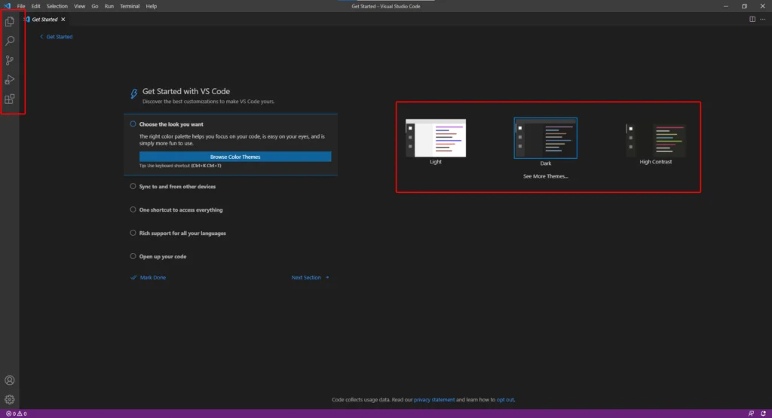This screenshot has width=772, height=418.
Task: Open the Search view icon
Action: tap(10, 41)
